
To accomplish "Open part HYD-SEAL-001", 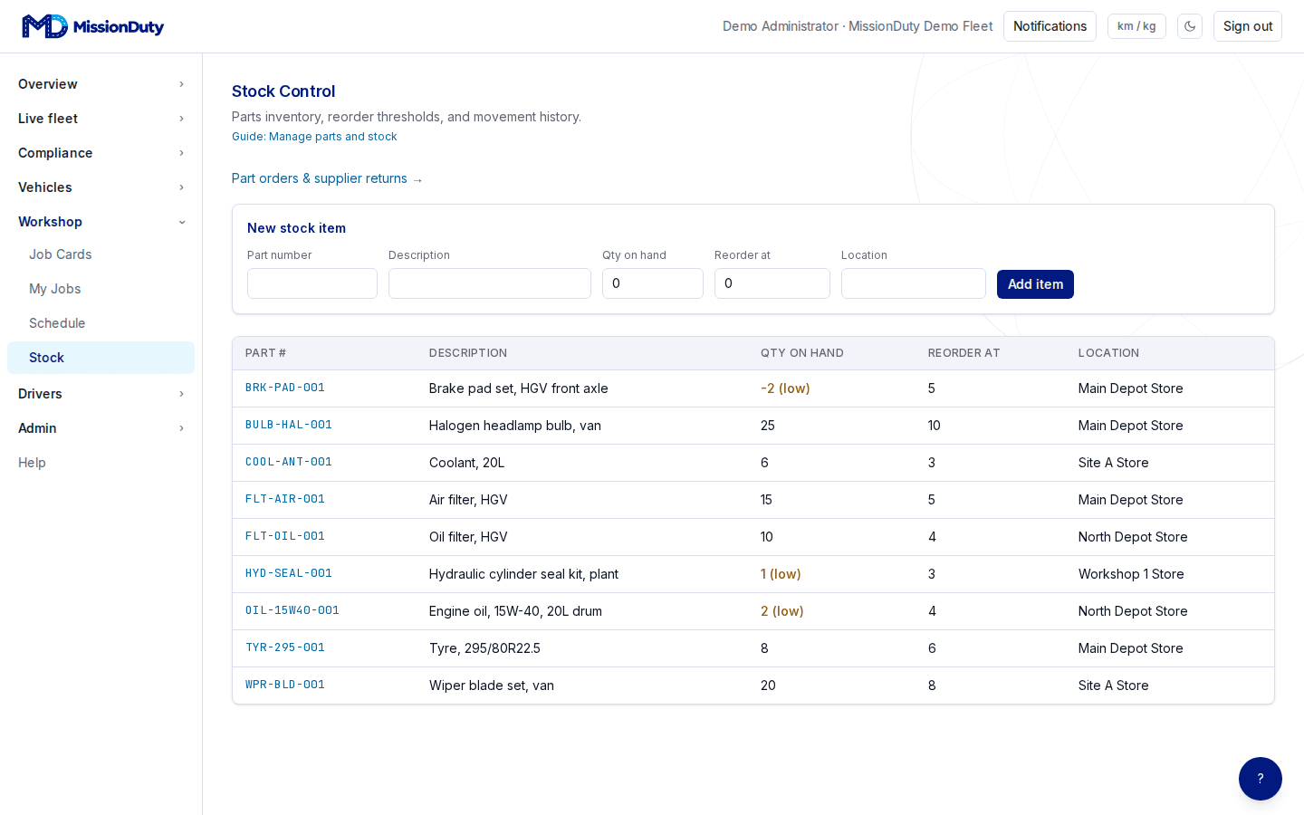I will tap(289, 573).
